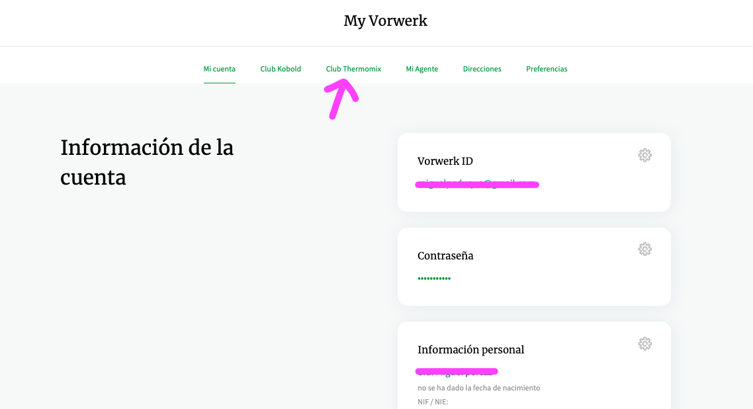Switch to the Preferencias tab
This screenshot has height=409, width=753.
[x=547, y=69]
